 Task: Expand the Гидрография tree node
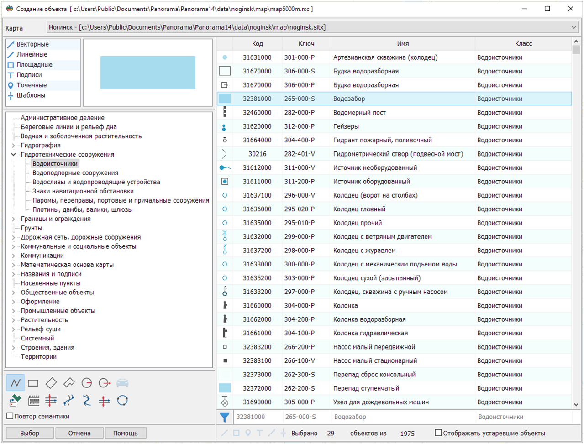click(14, 146)
